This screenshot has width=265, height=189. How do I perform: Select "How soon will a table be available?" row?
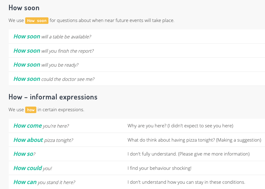[52, 37]
